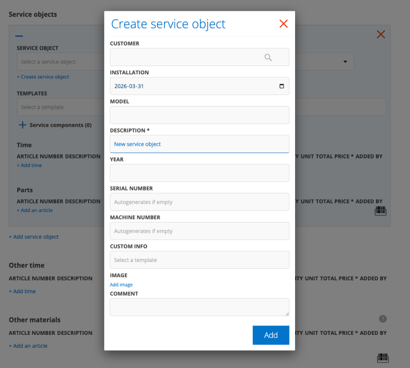Expand Service components (0) plus icon
The height and width of the screenshot is (368, 410).
[x=23, y=125]
